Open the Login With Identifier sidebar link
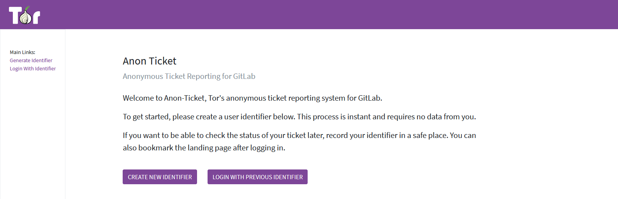Screen dimensions: 618x199 coord(33,68)
